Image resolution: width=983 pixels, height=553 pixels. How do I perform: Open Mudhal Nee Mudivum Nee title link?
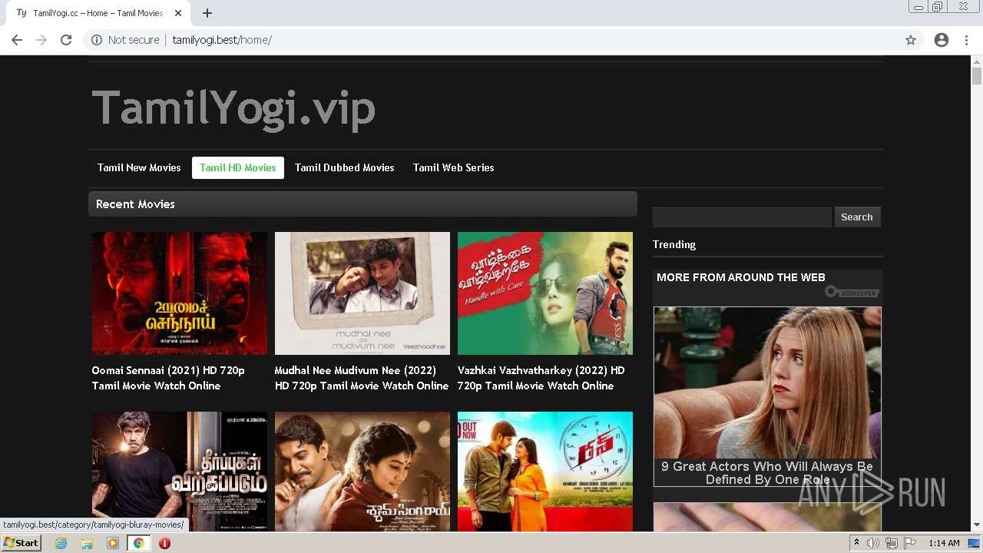coord(362,378)
